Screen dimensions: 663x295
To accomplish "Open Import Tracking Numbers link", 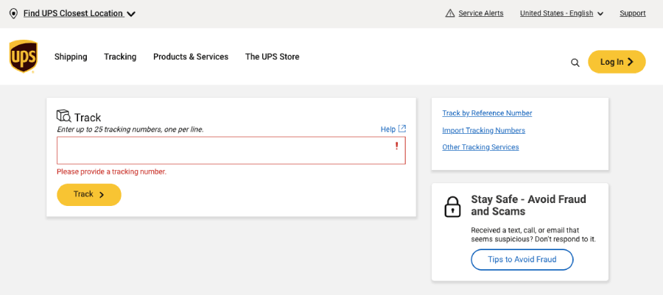I will [x=484, y=130].
